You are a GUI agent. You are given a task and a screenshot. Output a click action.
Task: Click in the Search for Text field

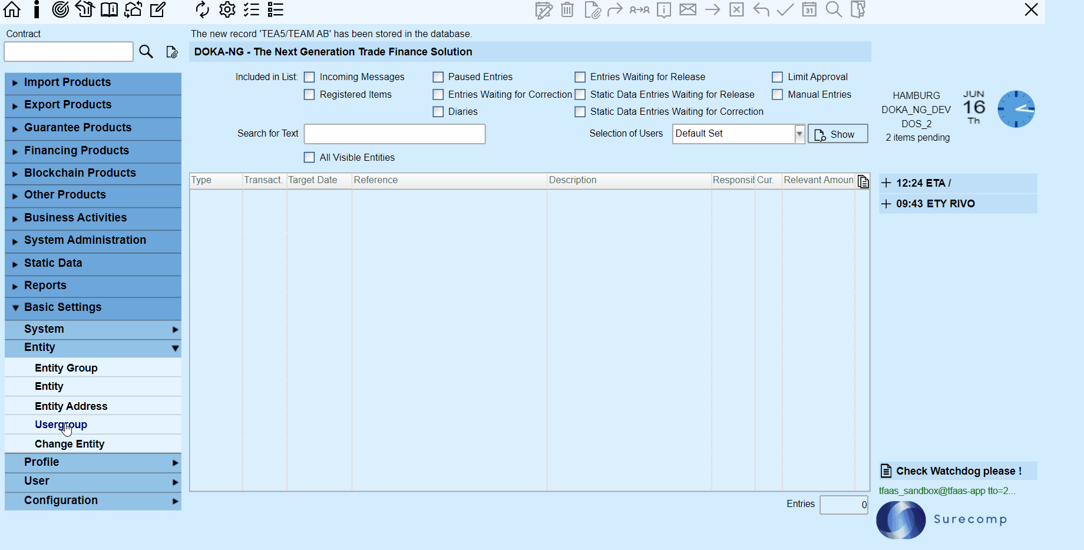point(395,134)
